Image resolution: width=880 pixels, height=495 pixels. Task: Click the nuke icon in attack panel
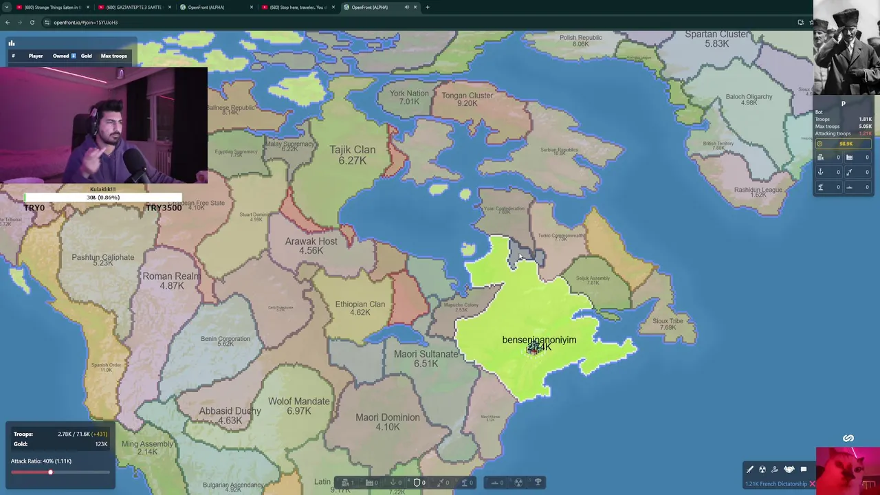tap(762, 470)
